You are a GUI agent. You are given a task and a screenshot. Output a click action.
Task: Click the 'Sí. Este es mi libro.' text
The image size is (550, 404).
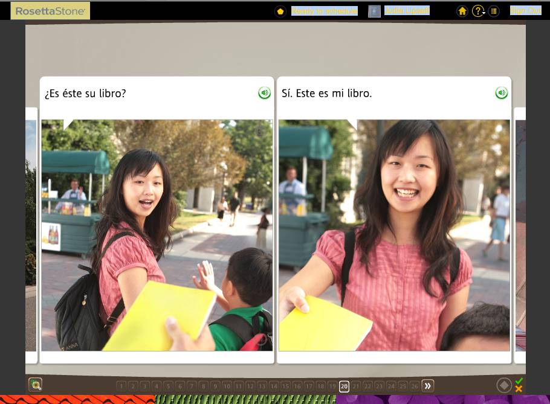(x=326, y=94)
